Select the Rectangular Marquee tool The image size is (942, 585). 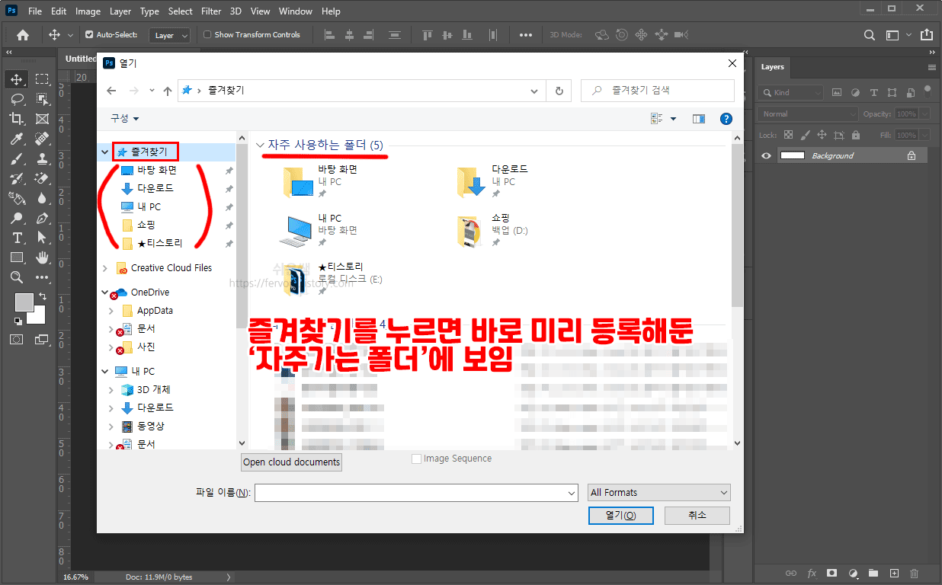click(x=42, y=79)
